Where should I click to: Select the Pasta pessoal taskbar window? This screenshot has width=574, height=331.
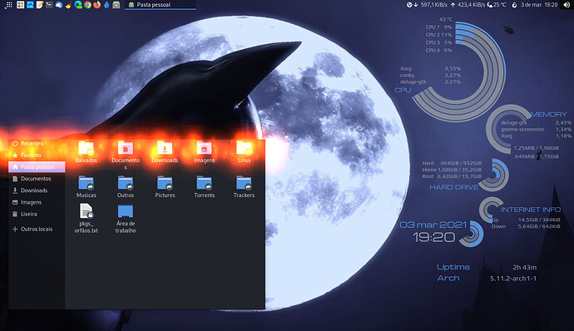pos(161,5)
